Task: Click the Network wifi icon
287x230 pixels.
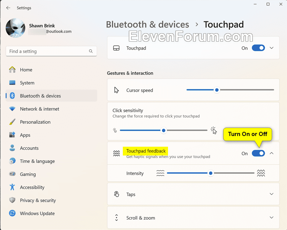Action: (12, 109)
